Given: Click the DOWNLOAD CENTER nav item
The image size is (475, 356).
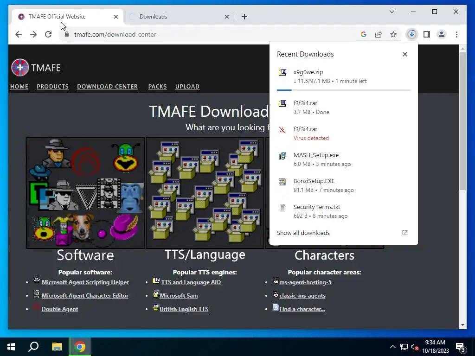Looking at the screenshot, I should coord(107,87).
